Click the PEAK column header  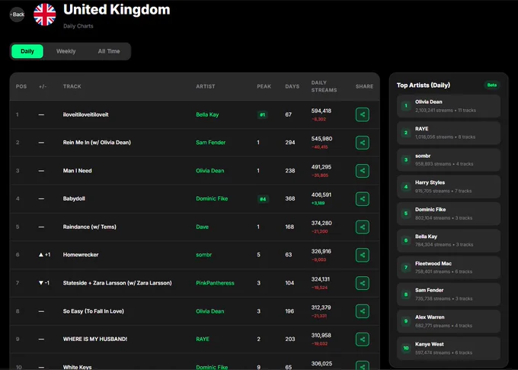pos(264,86)
